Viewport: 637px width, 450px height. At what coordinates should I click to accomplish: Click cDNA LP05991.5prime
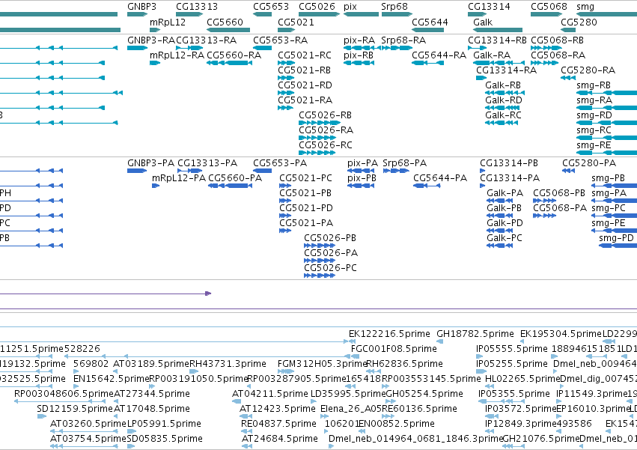click(164, 424)
